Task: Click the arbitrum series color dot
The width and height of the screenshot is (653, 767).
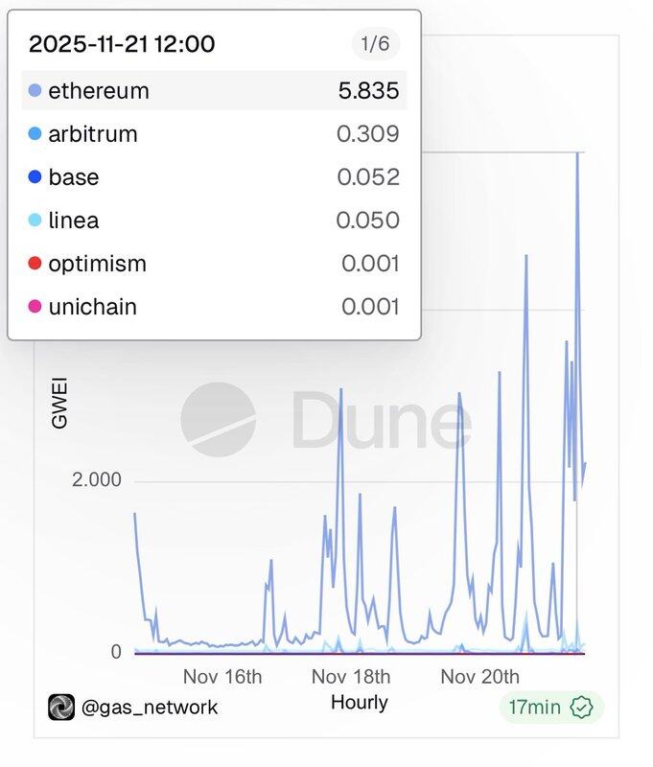Action: tap(35, 134)
